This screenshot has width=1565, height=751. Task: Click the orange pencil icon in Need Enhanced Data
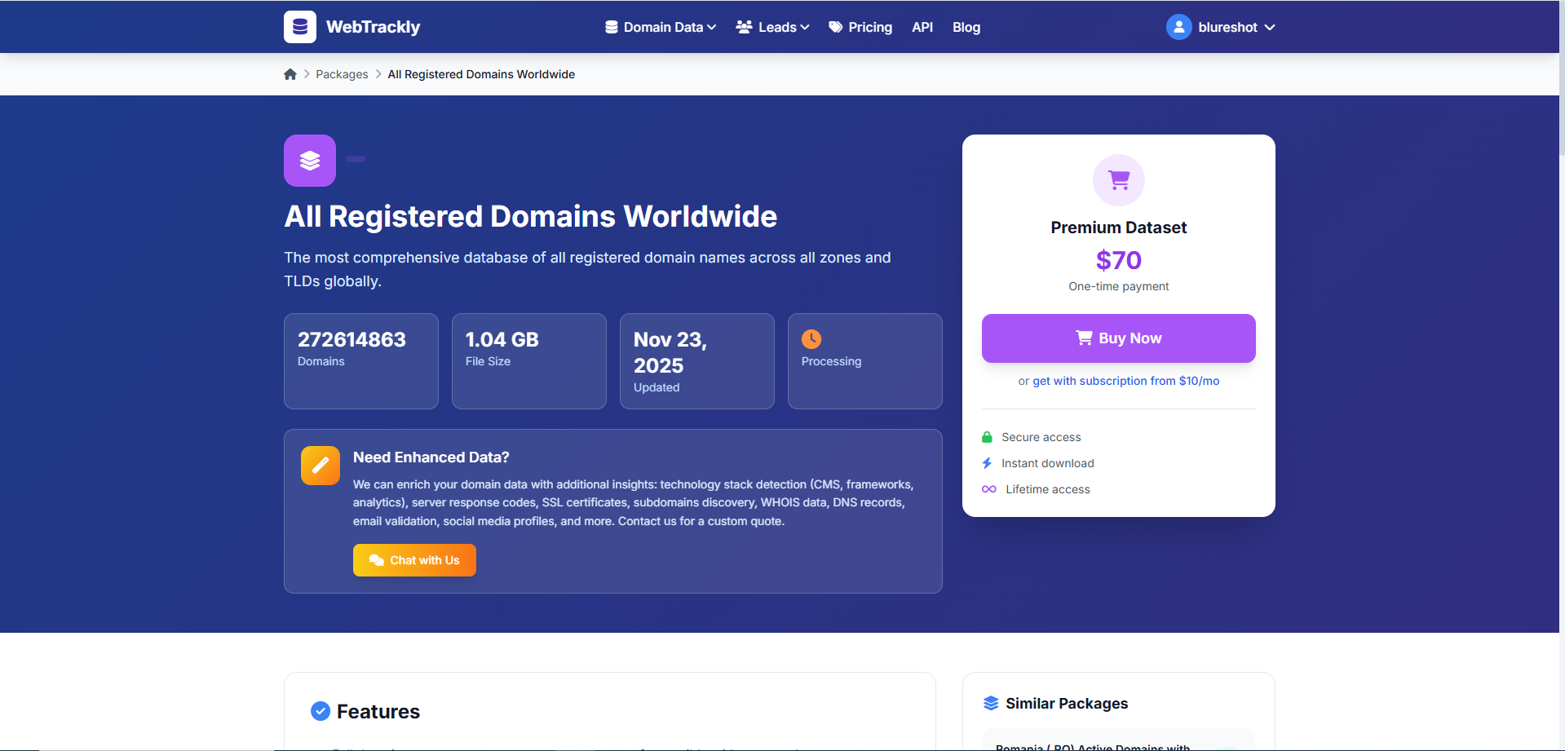[x=320, y=465]
